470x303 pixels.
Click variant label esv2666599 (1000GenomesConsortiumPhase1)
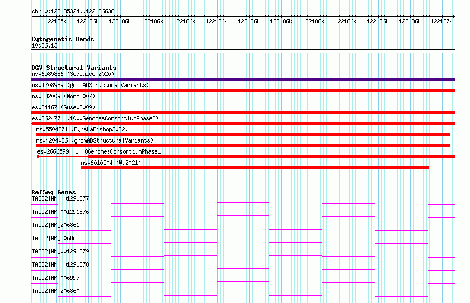(x=100, y=151)
